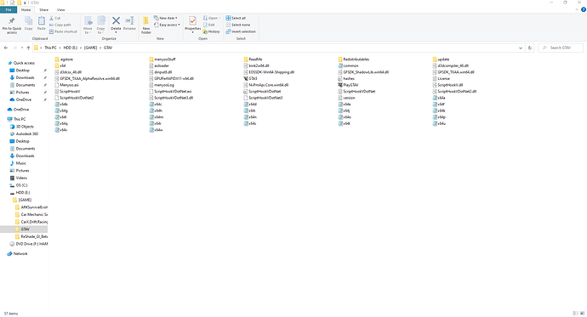Switch to the View ribbon tab

tap(60, 9)
